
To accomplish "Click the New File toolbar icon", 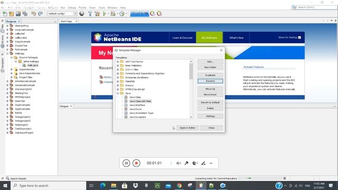I will (5, 14).
